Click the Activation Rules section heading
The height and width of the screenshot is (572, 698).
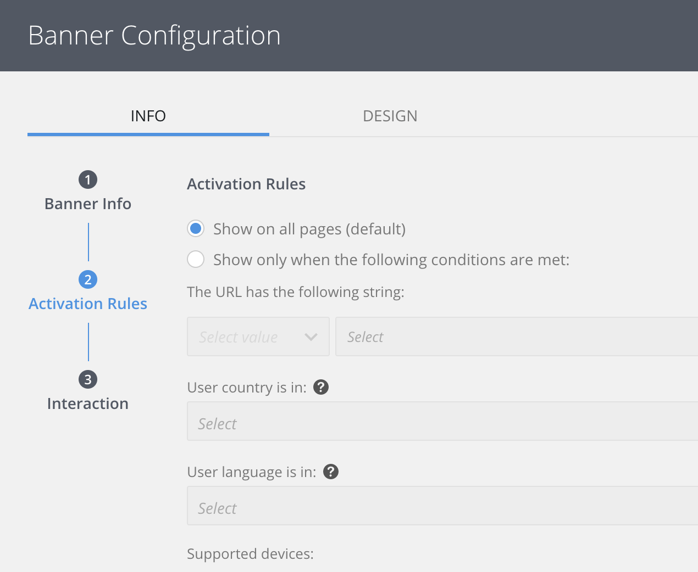click(x=246, y=184)
